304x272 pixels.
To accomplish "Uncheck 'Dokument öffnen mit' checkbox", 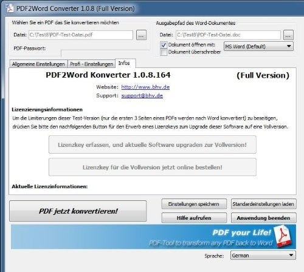I will [x=164, y=45].
